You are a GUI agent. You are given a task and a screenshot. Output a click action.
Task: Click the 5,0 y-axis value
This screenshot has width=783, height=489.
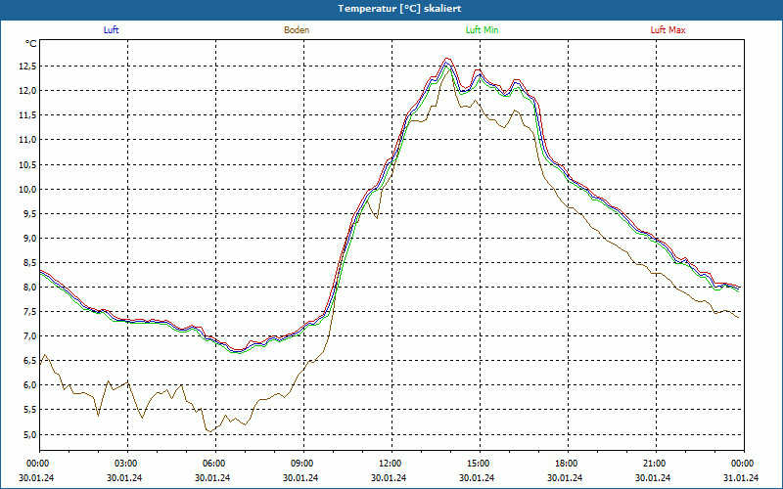(29, 434)
